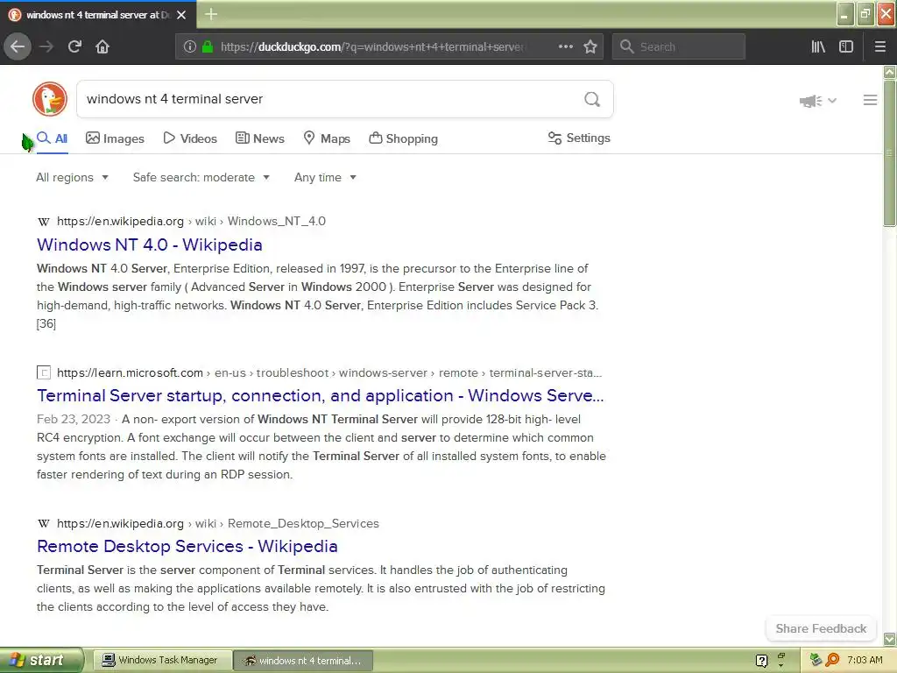This screenshot has width=897, height=673.
Task: Click the scrollbar down arrow
Action: pos(890,639)
